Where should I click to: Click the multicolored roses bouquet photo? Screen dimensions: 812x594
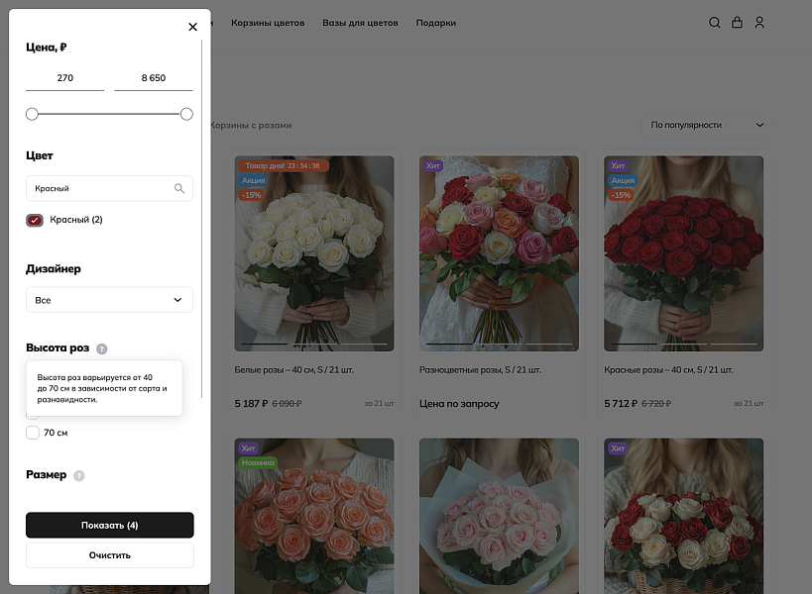pyautogui.click(x=499, y=253)
